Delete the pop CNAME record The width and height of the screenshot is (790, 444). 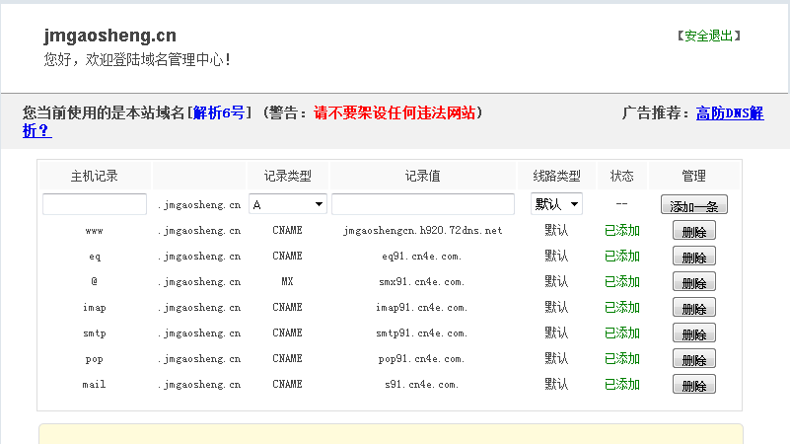pyautogui.click(x=693, y=359)
